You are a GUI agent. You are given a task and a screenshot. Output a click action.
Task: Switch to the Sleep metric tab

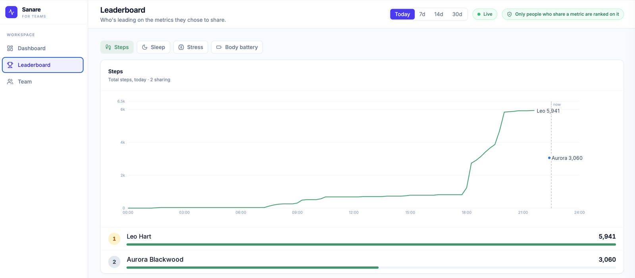[x=154, y=47]
